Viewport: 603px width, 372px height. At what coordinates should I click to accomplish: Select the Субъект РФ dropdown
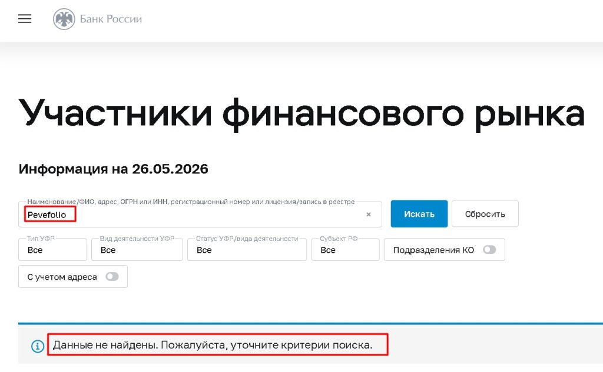point(345,250)
